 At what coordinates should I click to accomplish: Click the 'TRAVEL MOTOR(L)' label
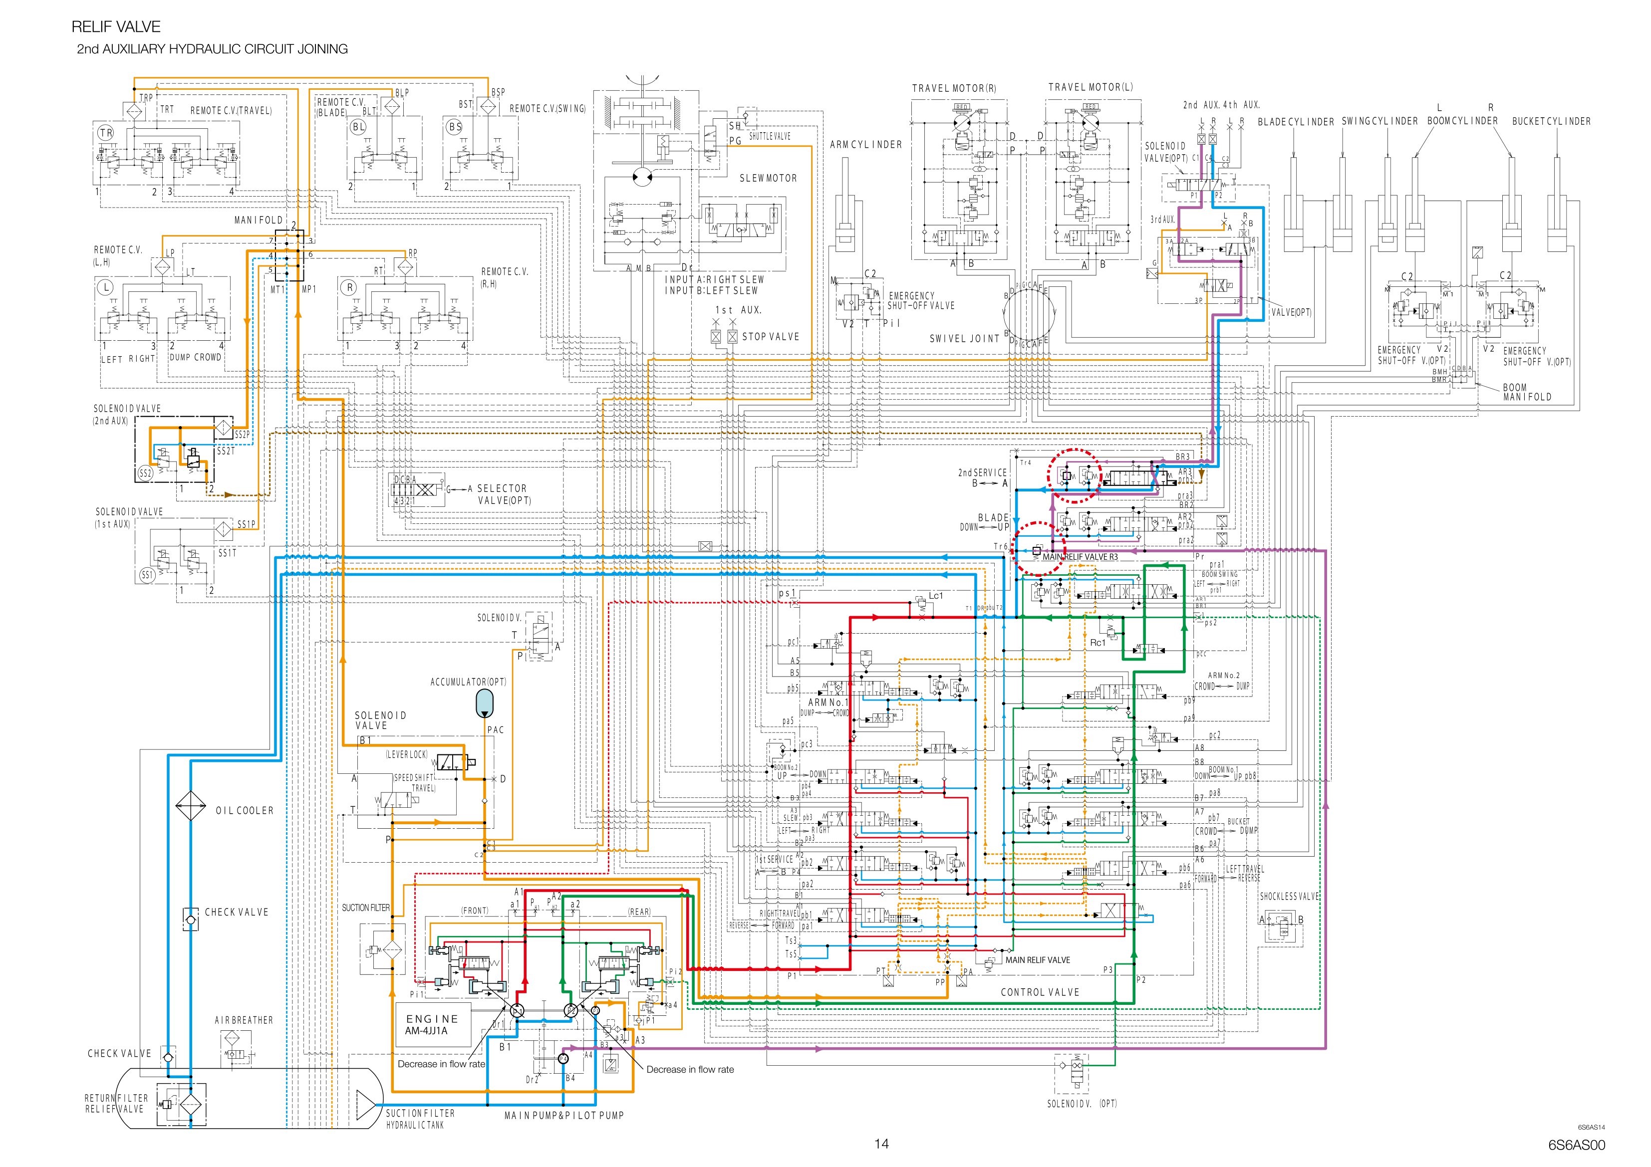[1090, 87]
